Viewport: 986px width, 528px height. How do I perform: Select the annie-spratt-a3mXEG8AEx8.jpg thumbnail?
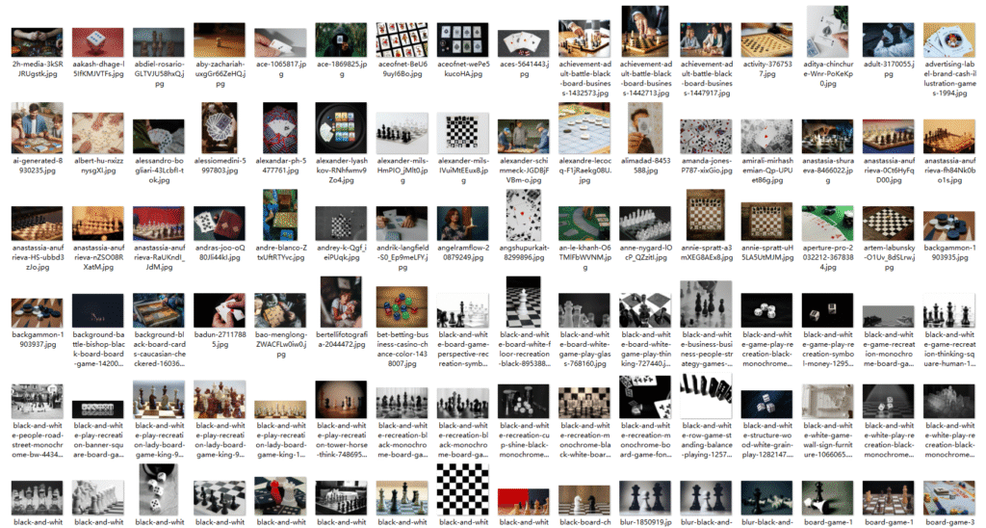[706, 215]
